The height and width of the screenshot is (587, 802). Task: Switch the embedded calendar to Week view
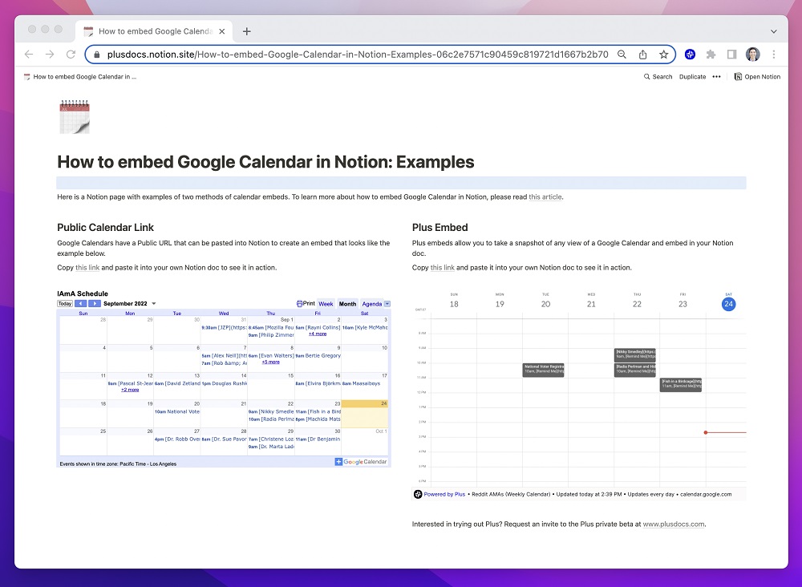click(326, 304)
